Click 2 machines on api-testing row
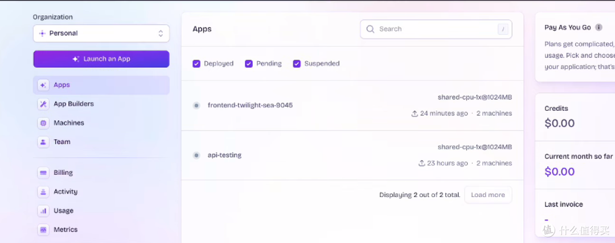 (494, 163)
